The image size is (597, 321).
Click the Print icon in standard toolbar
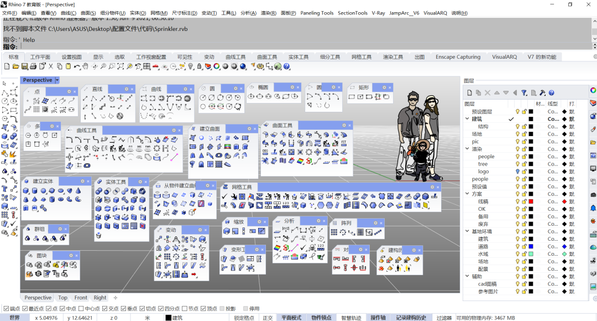[32, 66]
